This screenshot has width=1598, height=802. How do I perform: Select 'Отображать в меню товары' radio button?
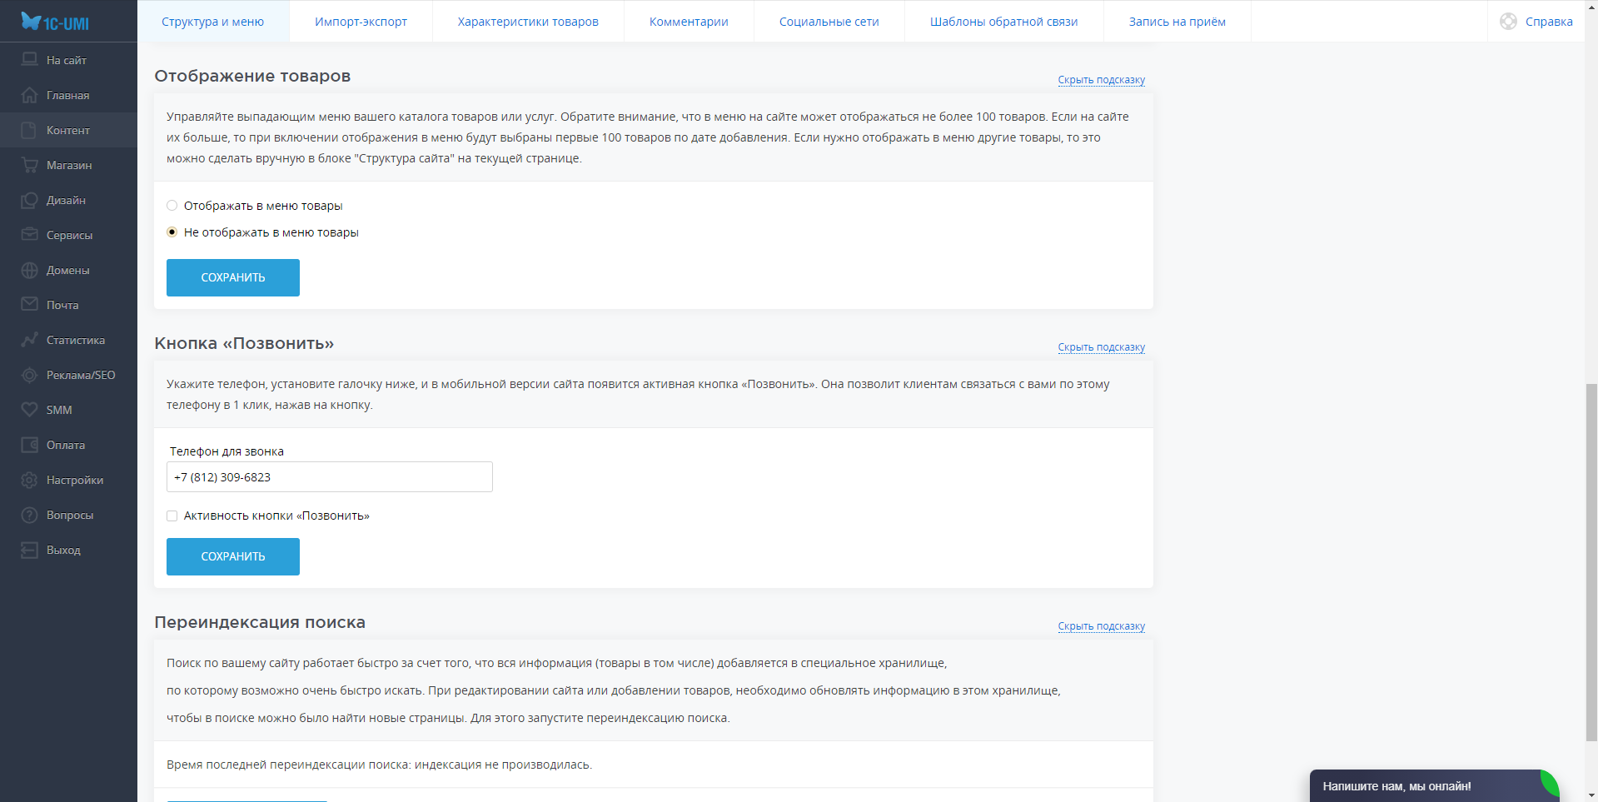[x=172, y=206]
